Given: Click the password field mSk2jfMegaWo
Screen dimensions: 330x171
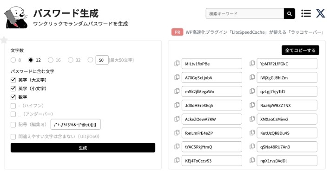Looking at the screenshot, I should point(212,91).
